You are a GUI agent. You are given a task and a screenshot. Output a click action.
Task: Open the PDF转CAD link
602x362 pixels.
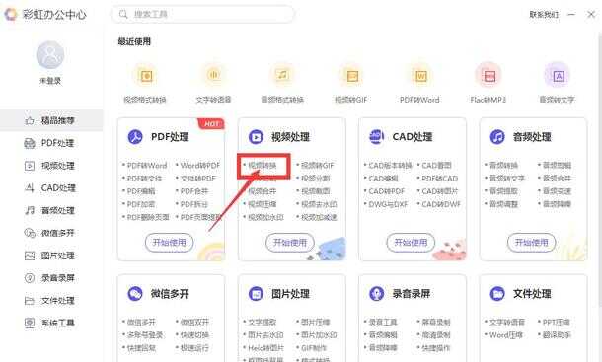(440, 179)
